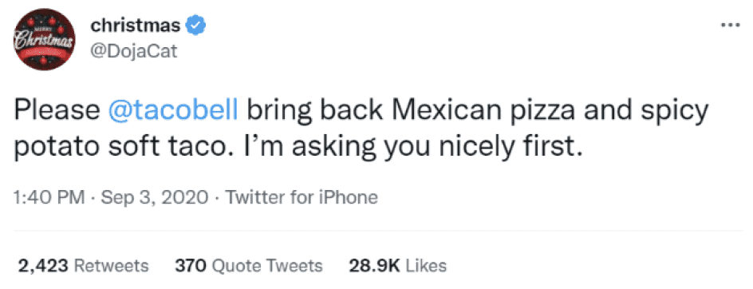Open the Merry Christmas profile picture
This screenshot has width=753, height=289.
coord(45,39)
